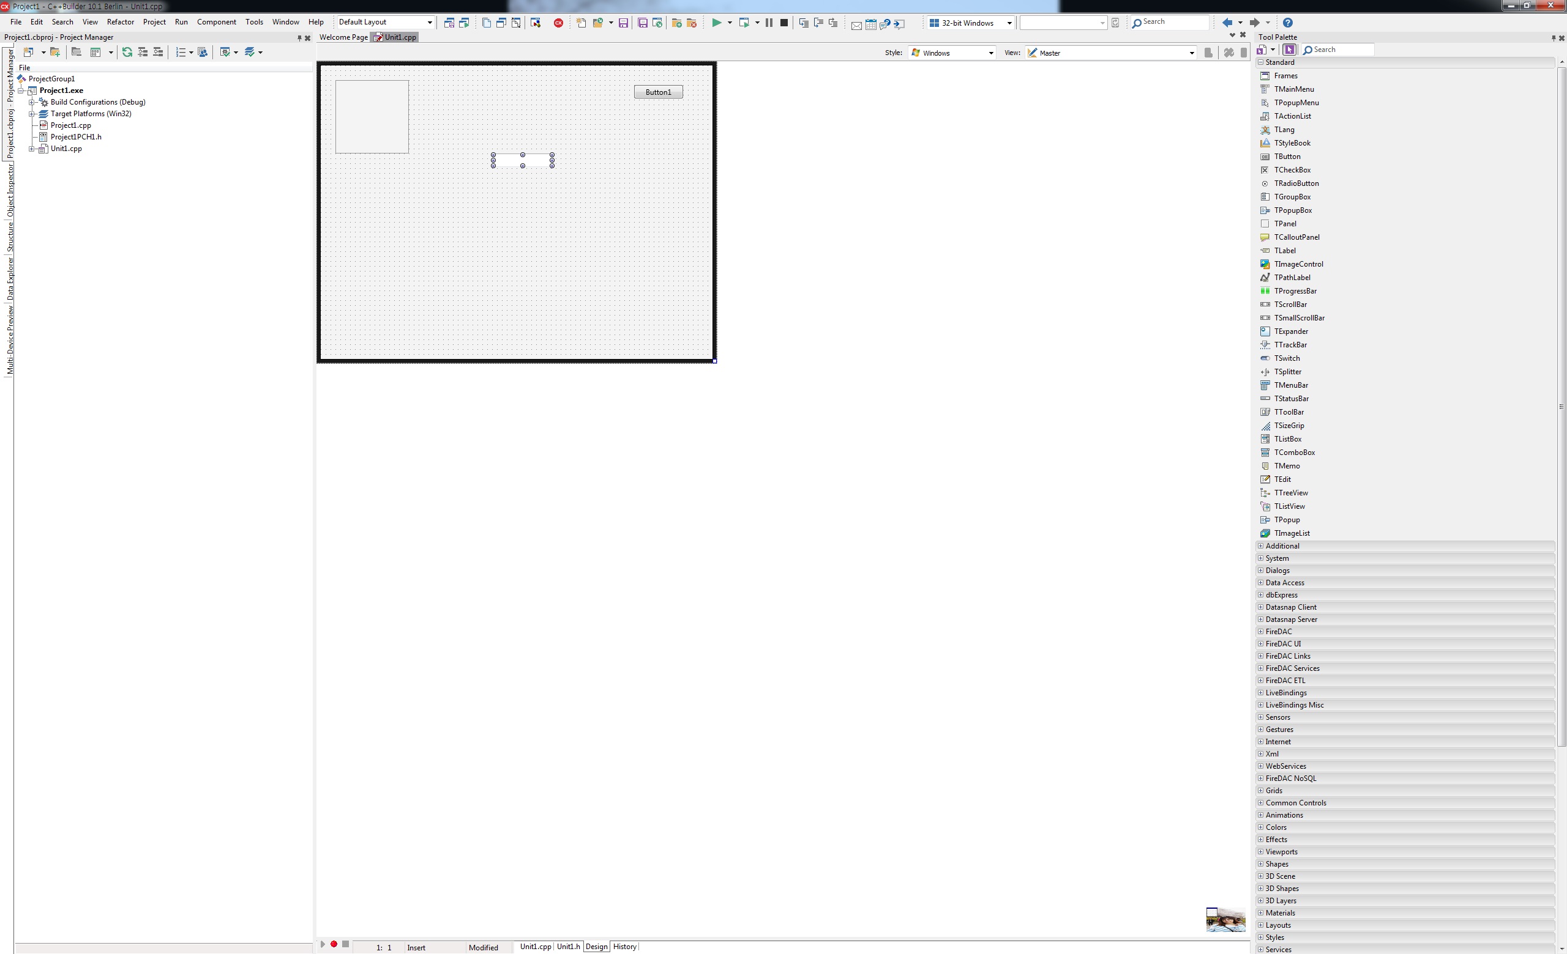Select TRadioButton component in Tool Palette
1567x954 pixels.
point(1295,183)
